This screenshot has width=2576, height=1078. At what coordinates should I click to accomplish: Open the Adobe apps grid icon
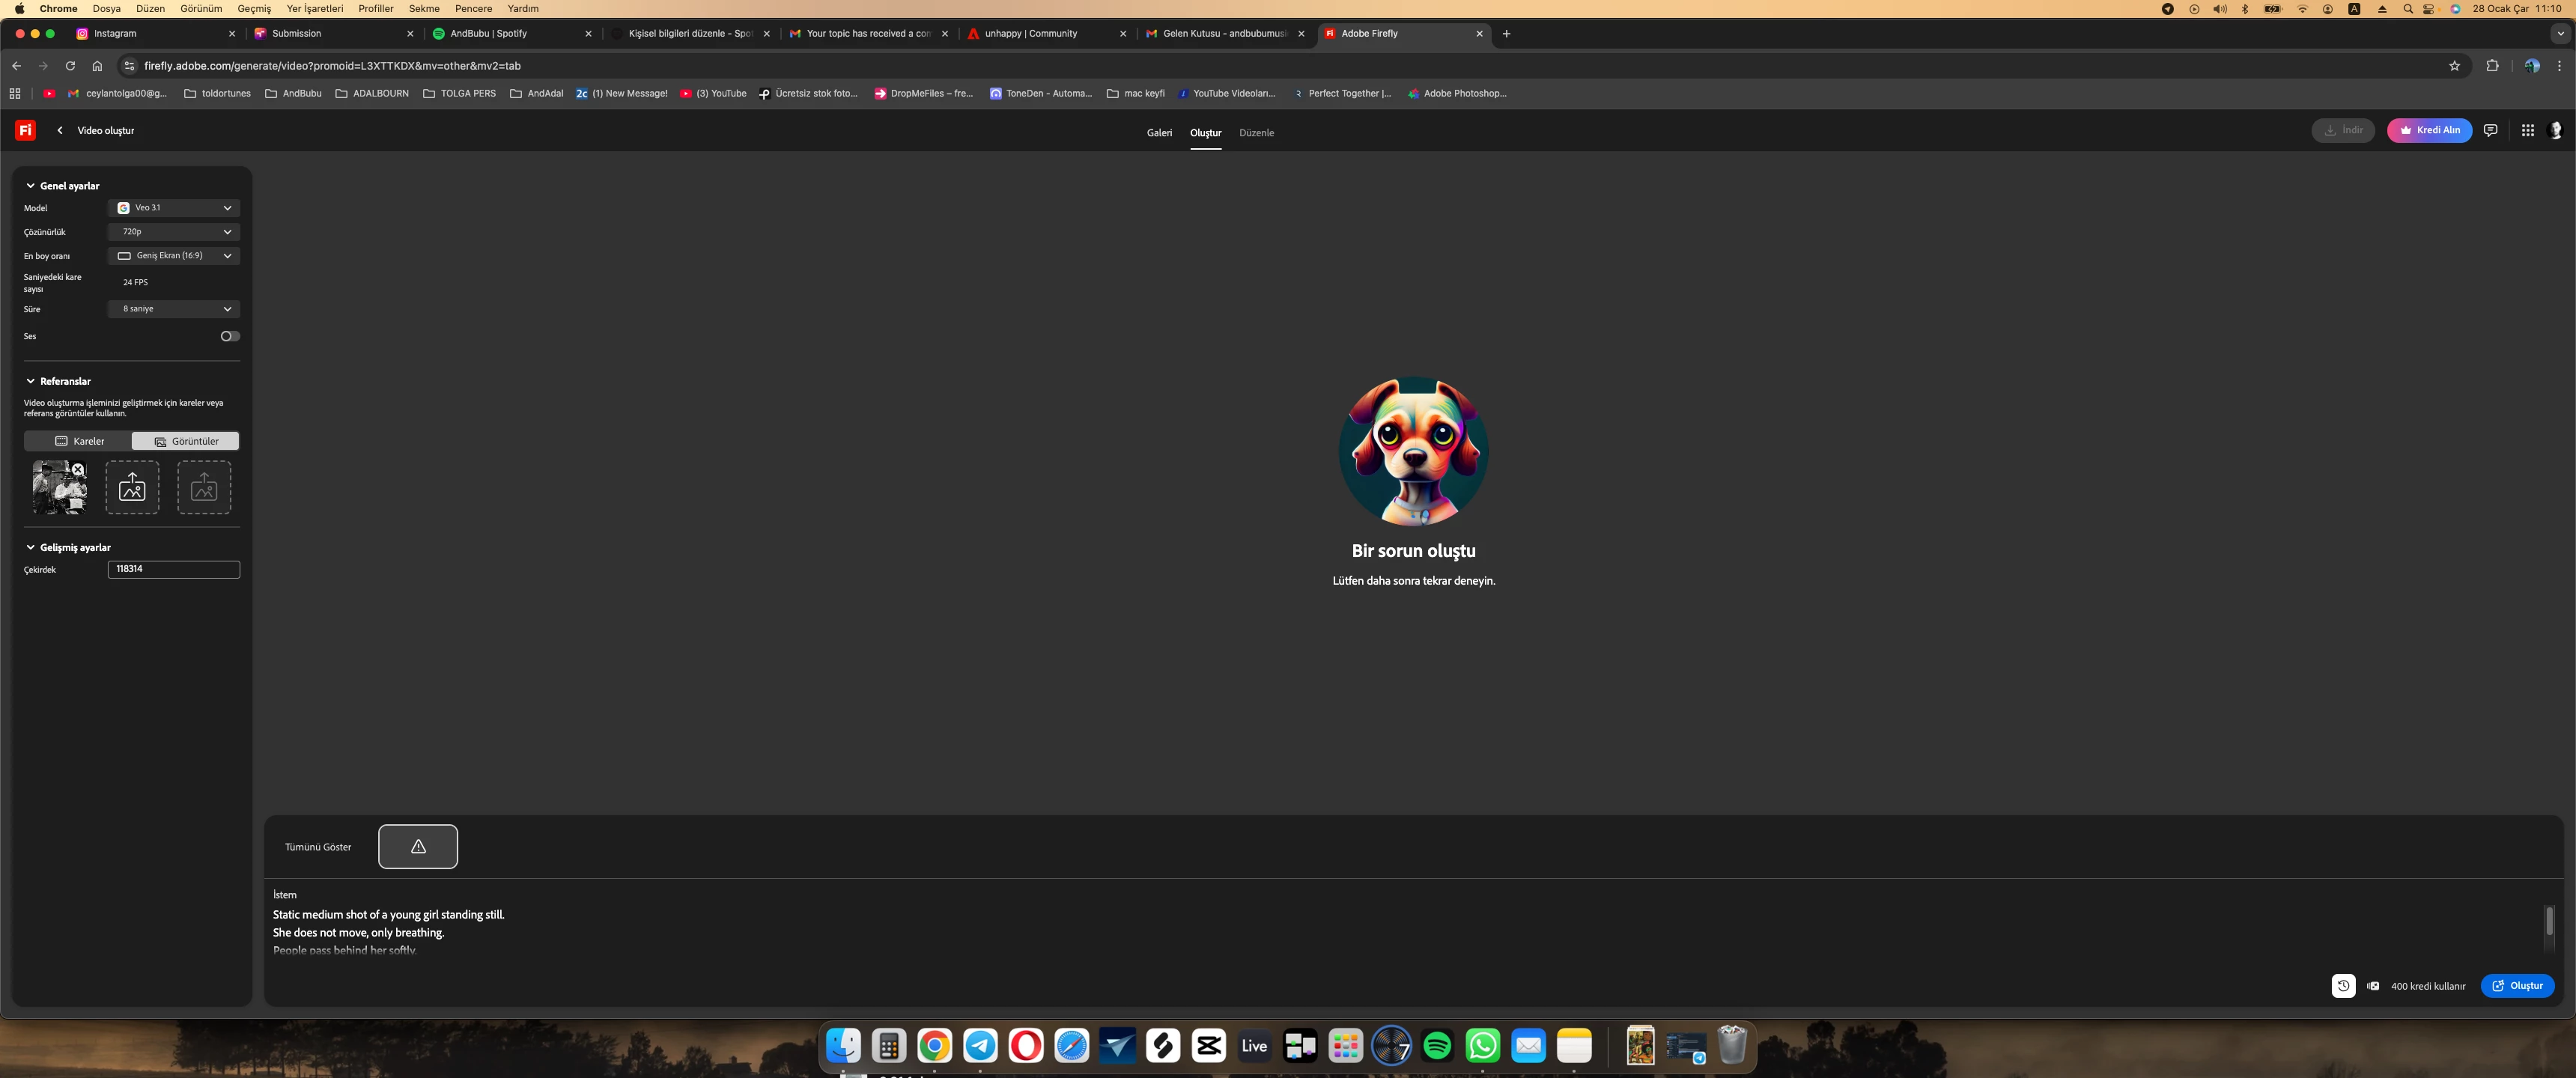point(2527,130)
